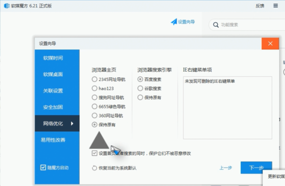The image size is (285, 186).
Task: Click the arrow beside 网络优化
Action: 72,124
